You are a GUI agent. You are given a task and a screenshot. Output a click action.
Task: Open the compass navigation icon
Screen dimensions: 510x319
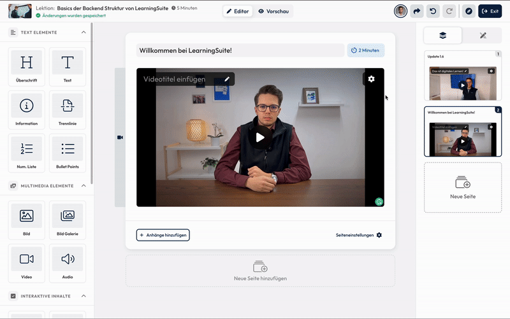[469, 11]
